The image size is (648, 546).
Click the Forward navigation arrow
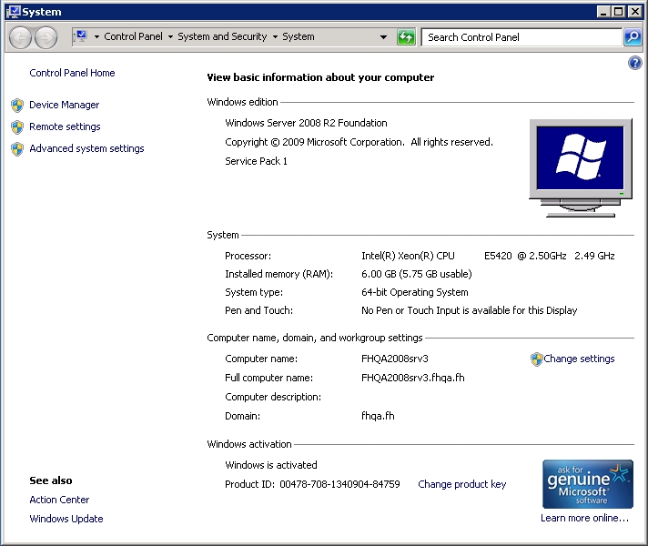[x=46, y=37]
